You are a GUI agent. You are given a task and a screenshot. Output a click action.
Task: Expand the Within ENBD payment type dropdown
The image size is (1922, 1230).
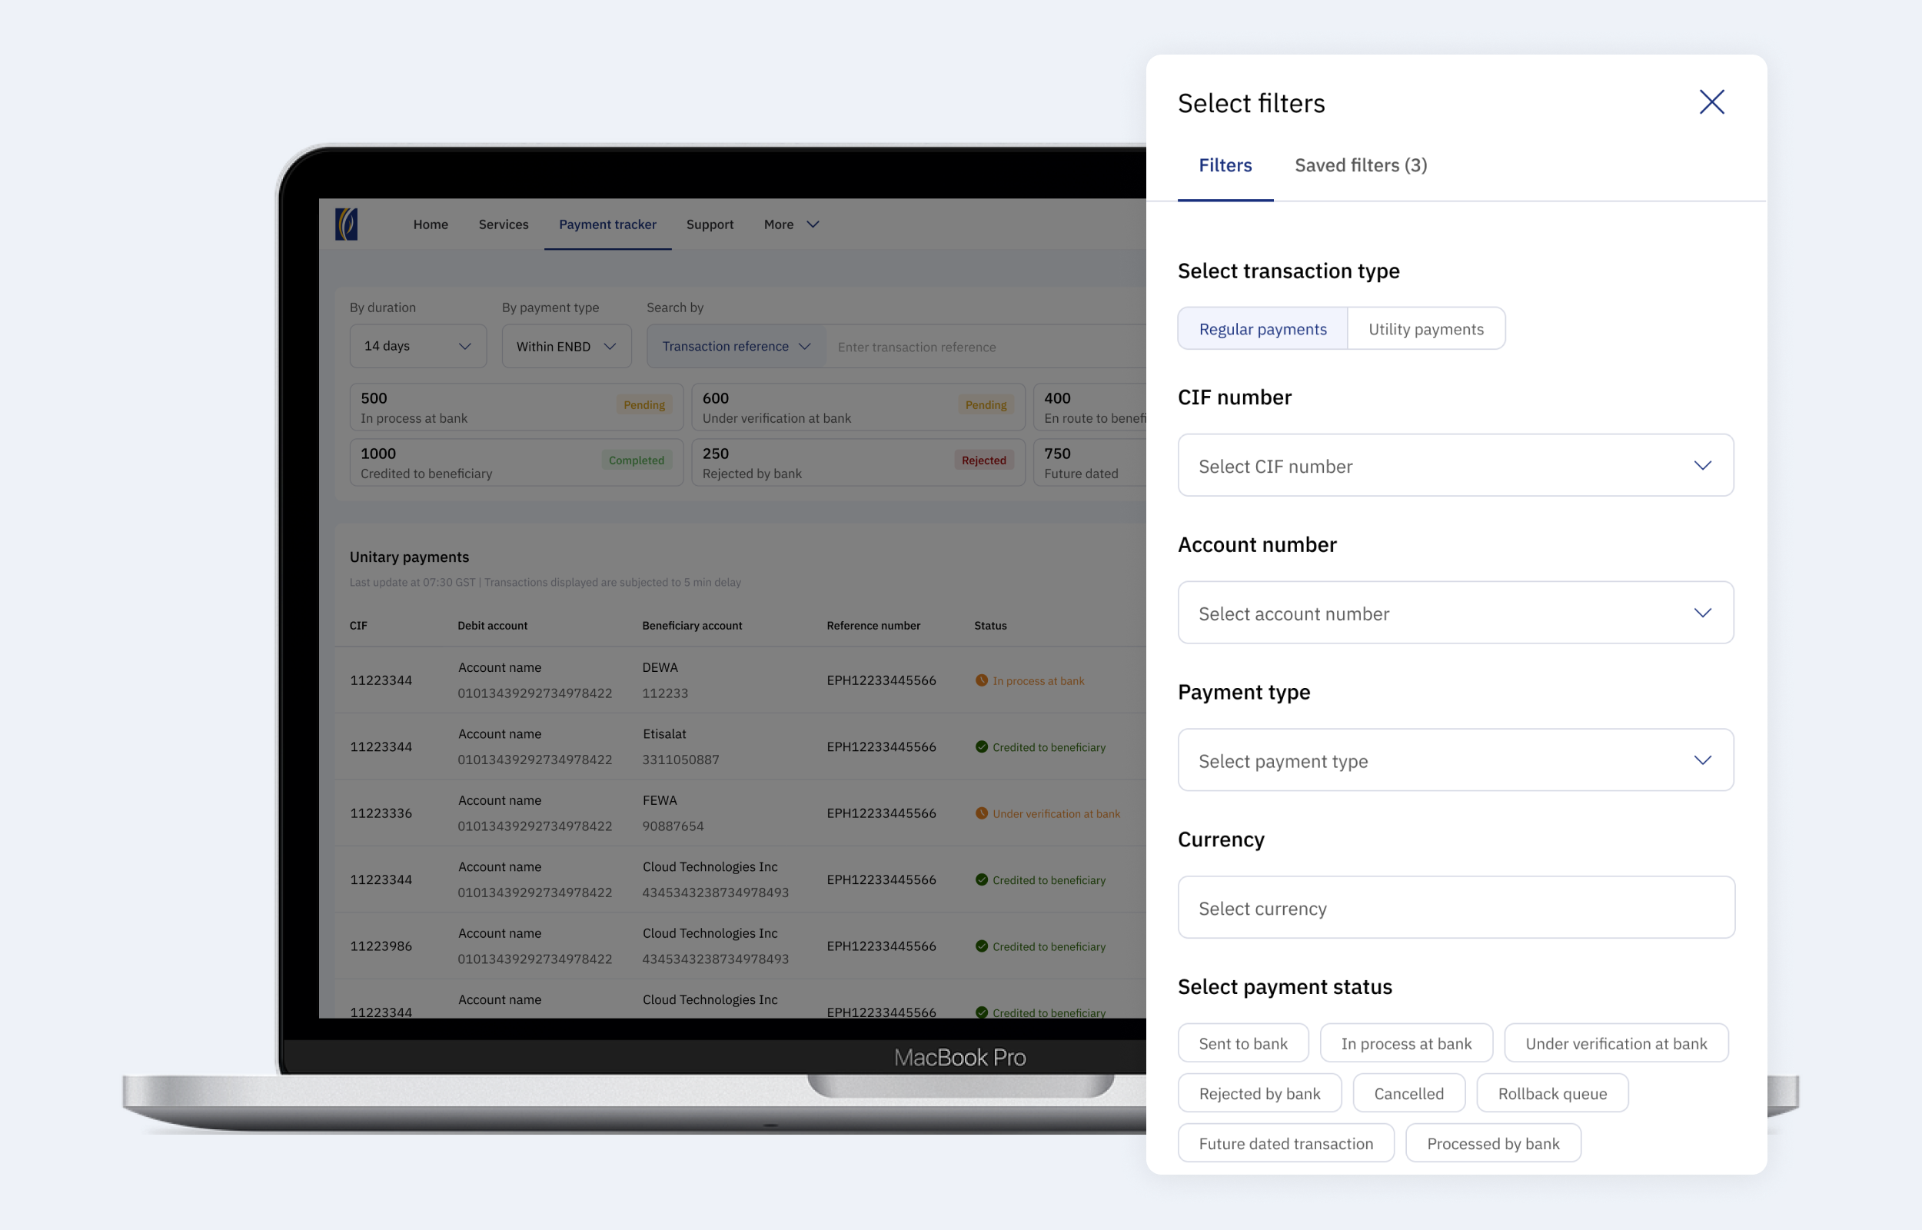point(566,347)
